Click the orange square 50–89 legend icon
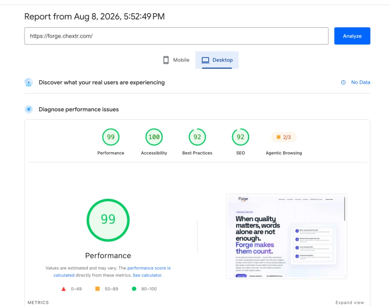This screenshot has width=390, height=306. [97, 289]
